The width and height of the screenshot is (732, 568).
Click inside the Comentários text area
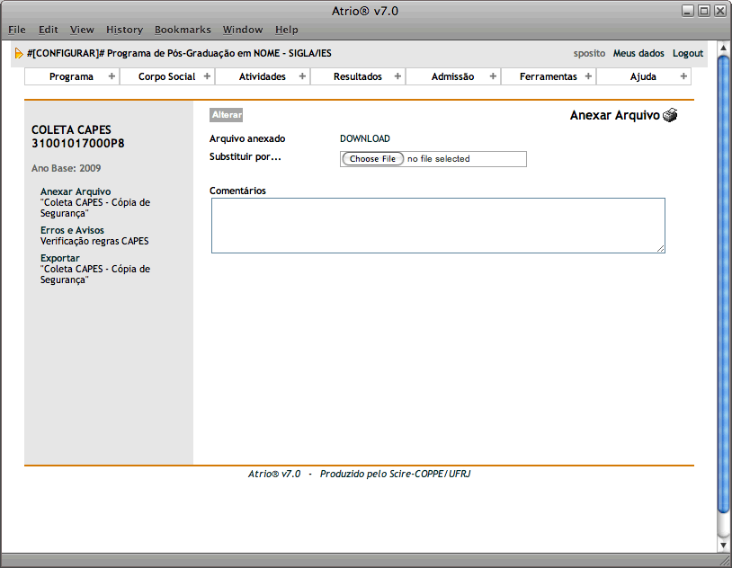(x=438, y=226)
